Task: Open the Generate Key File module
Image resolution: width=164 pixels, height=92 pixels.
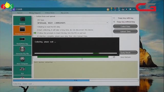Action: click(22, 50)
